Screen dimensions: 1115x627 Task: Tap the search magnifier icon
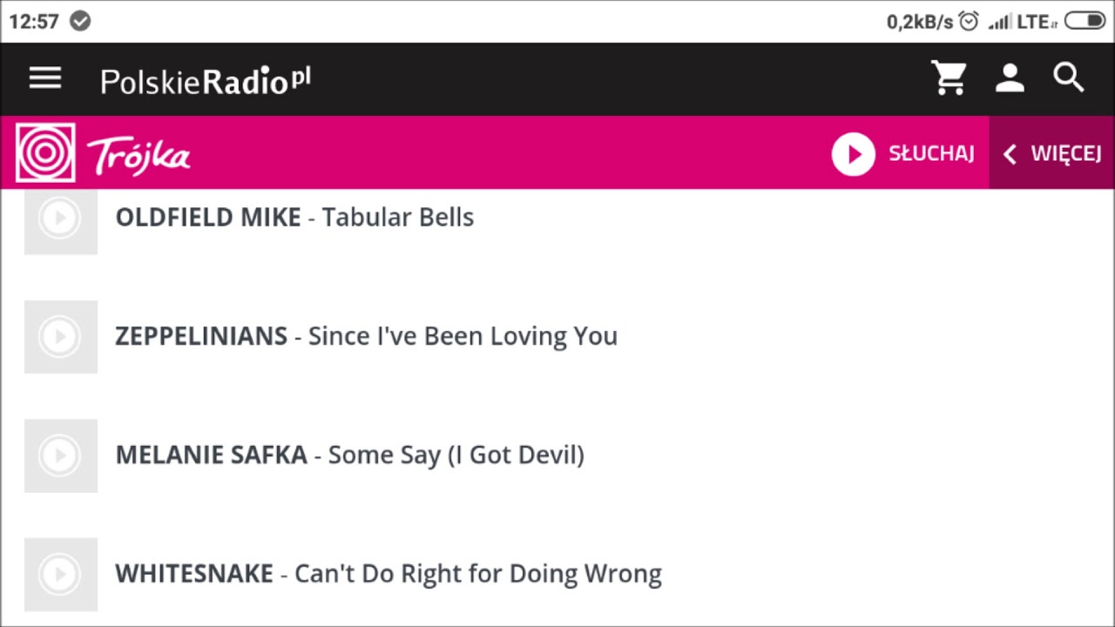pyautogui.click(x=1069, y=78)
